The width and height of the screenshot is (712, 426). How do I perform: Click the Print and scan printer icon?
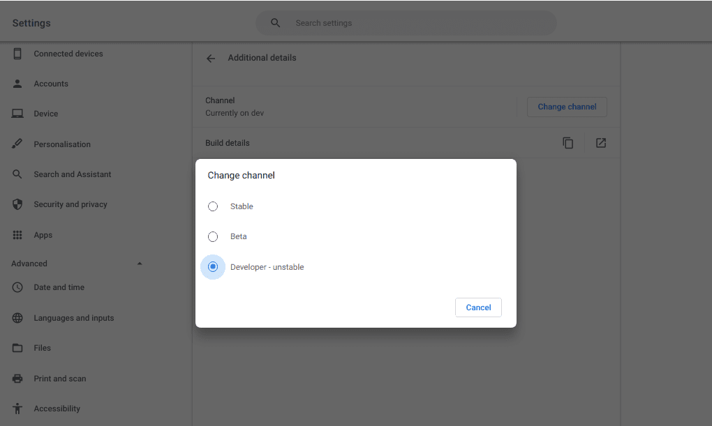click(17, 379)
